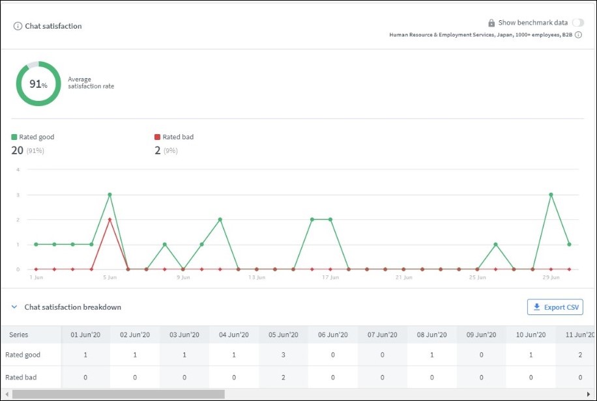Click the Series column header

(x=18, y=335)
